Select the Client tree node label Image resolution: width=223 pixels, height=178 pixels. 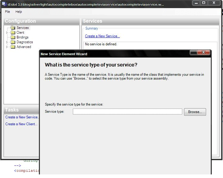coord(20,33)
